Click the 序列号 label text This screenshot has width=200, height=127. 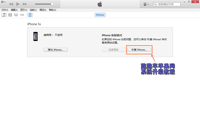[48, 35]
